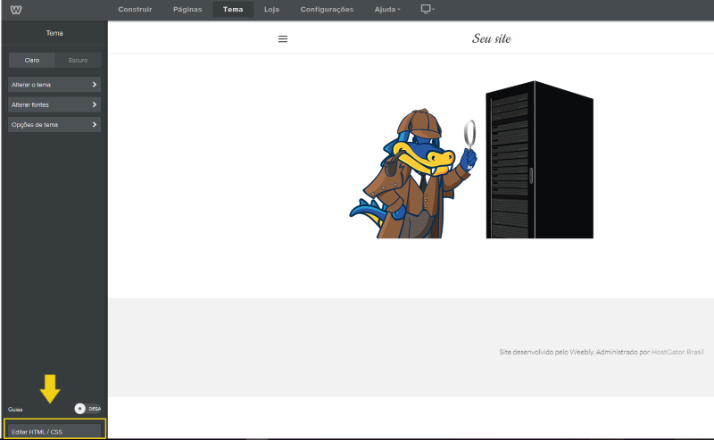Open the Páginas tab
The width and height of the screenshot is (714, 440).
pos(187,9)
